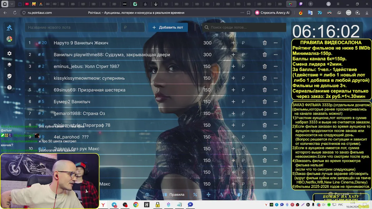372x209 pixels.
Task: Go back in the browser
Action: [x=5, y=13]
